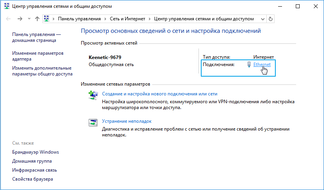Open Панель управления — домашняя страница link
The height and width of the screenshot is (190, 324).
coord(36,37)
